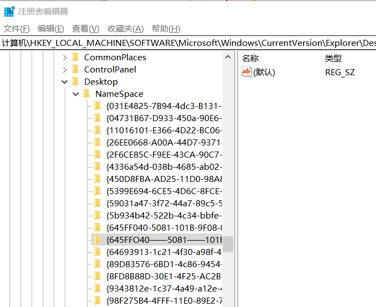Click folder icon of {59031a47-3f72 key

[97, 204]
